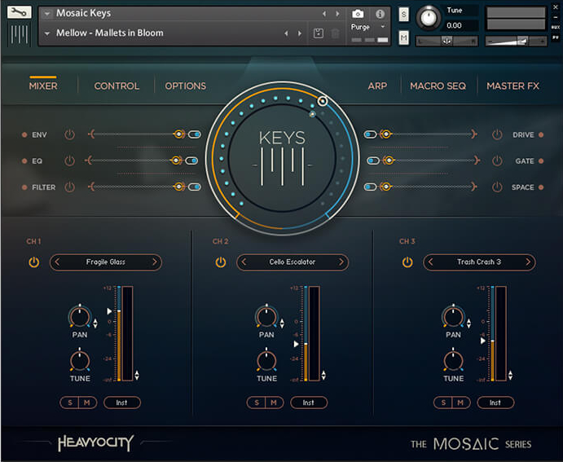Switch to the MIXER tab

point(43,86)
